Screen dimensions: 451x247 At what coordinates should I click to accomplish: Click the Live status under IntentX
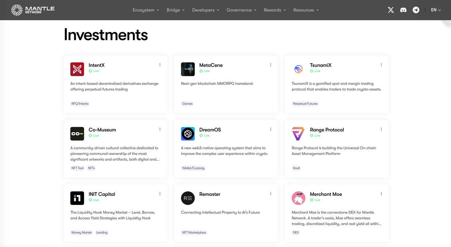pos(94,71)
